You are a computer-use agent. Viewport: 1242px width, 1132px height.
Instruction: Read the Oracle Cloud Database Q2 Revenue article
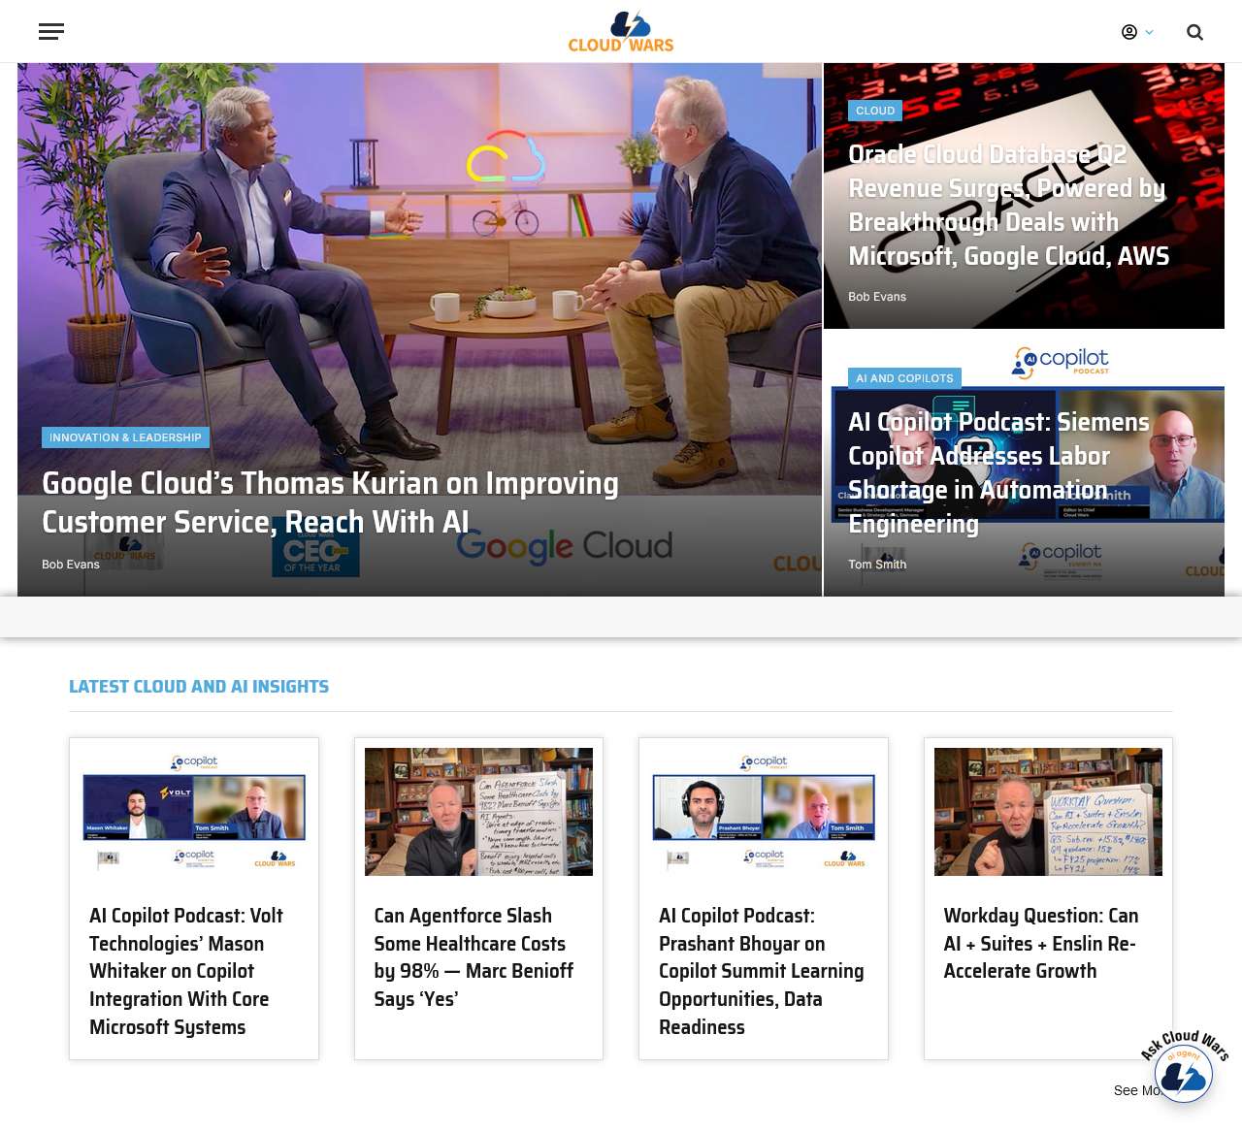[1009, 206]
